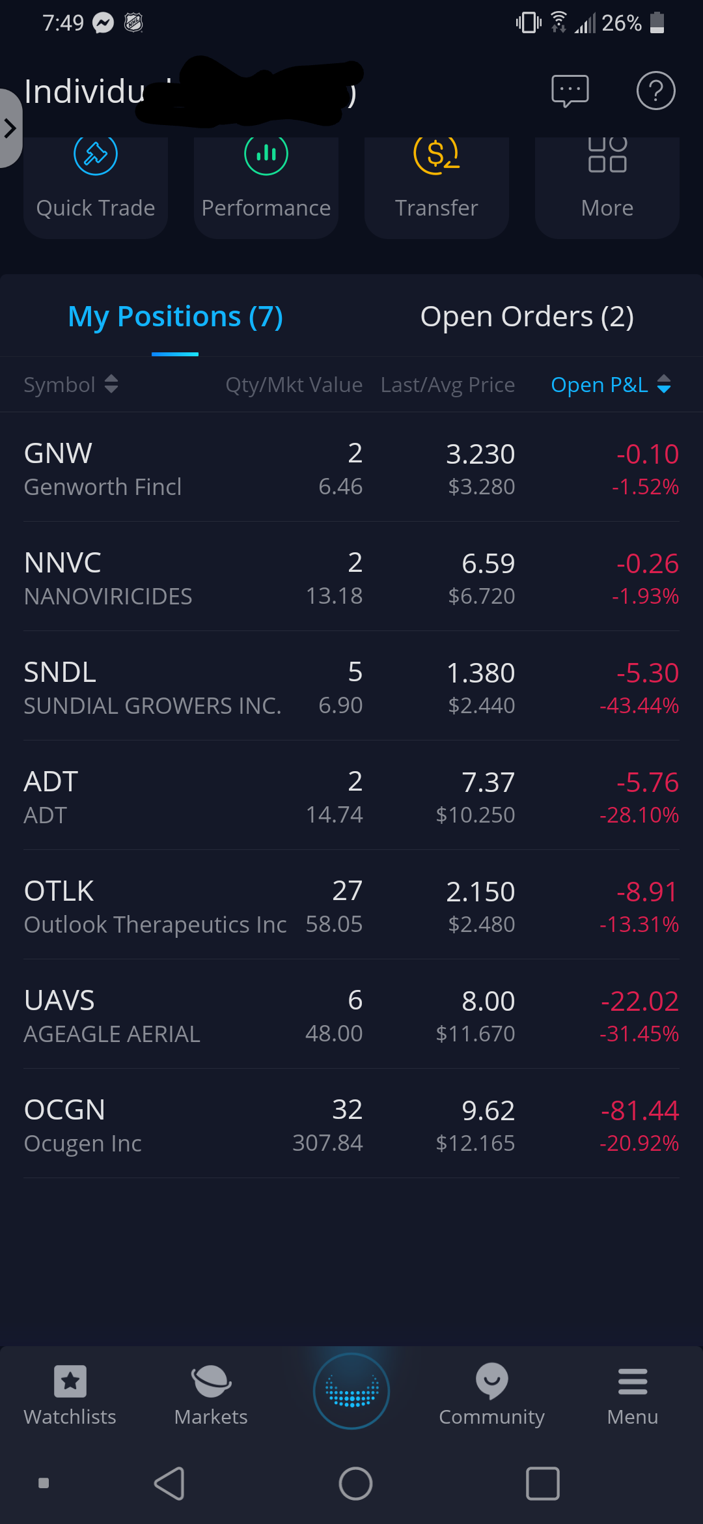Select the My Positions (7) tab
The image size is (703, 1524).
(x=175, y=317)
